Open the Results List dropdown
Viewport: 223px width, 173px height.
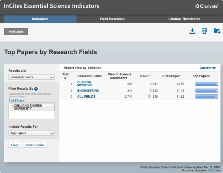pyautogui.click(x=32, y=77)
